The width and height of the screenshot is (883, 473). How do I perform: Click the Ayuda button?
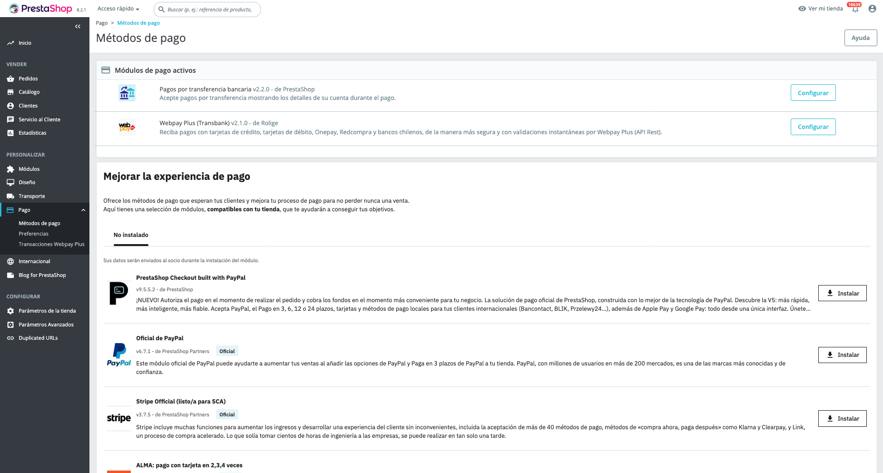(861, 38)
